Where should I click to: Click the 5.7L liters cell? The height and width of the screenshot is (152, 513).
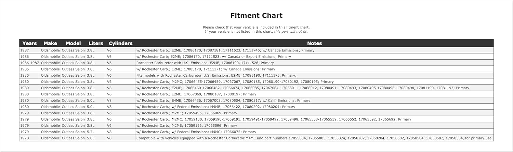coord(91,132)
